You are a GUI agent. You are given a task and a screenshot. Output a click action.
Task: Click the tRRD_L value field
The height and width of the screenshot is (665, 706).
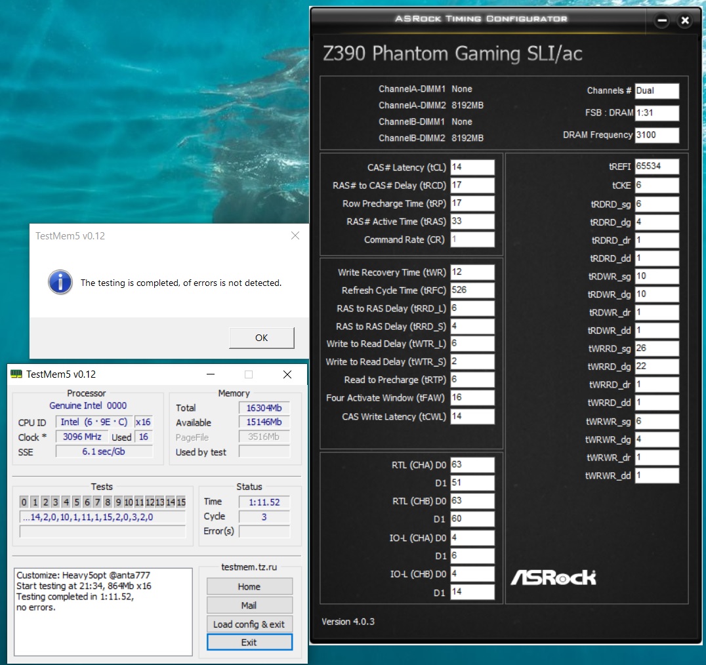(472, 308)
